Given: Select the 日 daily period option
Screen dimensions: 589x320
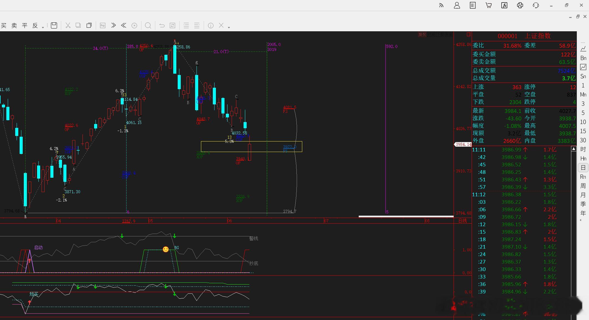Looking at the screenshot, I should (583, 167).
